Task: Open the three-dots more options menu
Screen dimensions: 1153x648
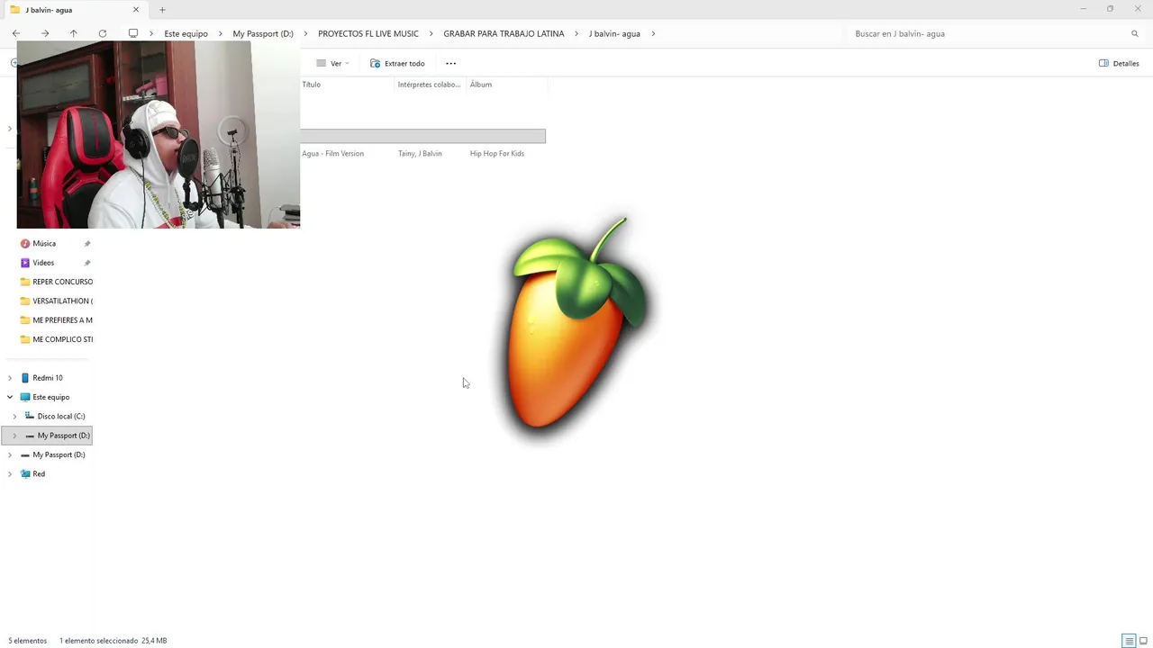Action: click(450, 63)
